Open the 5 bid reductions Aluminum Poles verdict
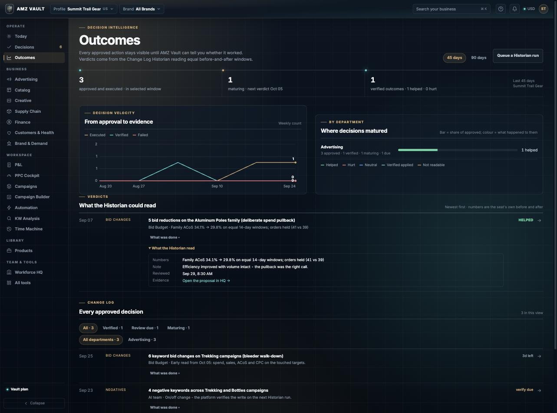 (x=221, y=220)
